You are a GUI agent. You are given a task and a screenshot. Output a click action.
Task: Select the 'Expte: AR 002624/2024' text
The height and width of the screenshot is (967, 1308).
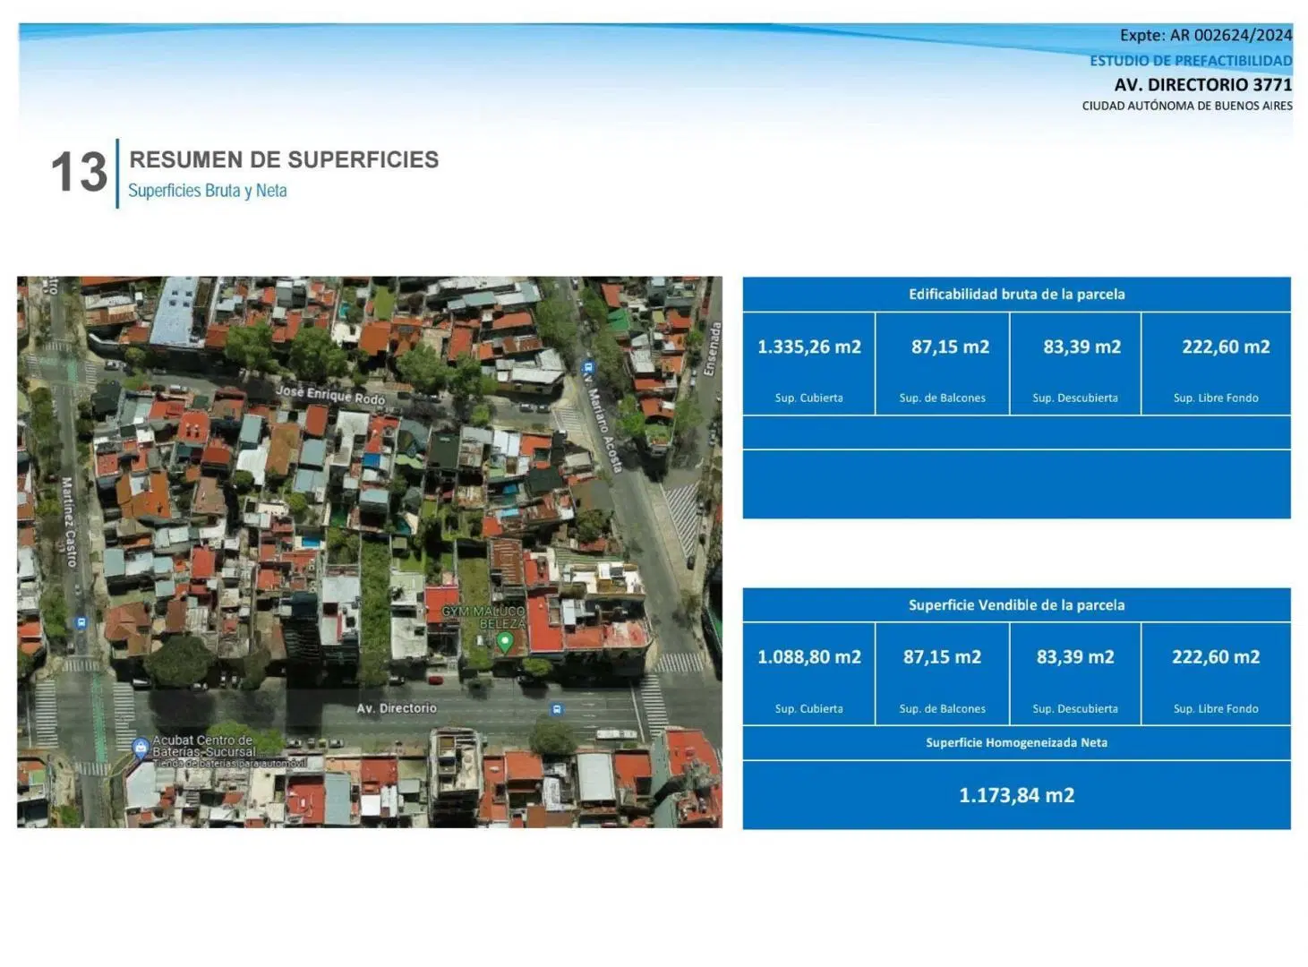coord(1206,35)
